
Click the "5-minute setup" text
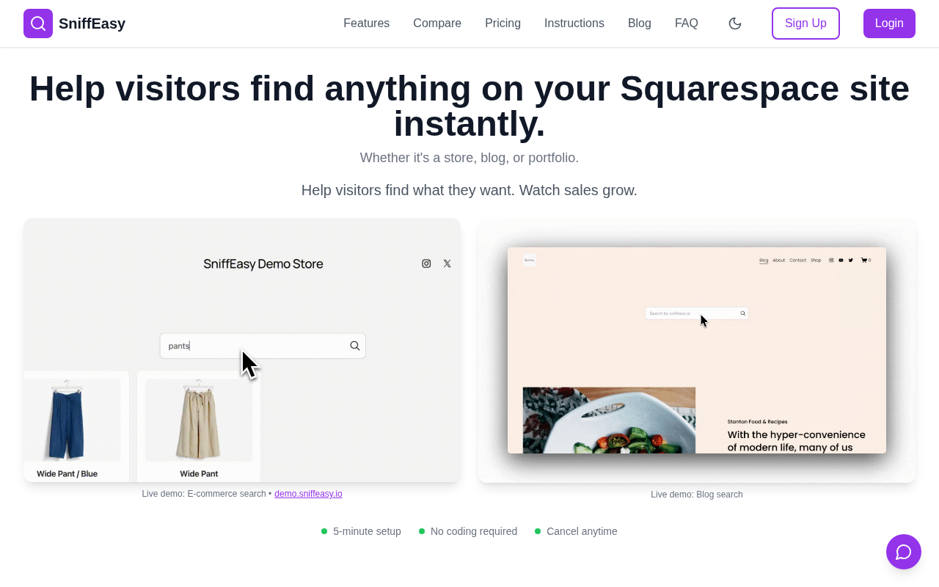click(367, 531)
